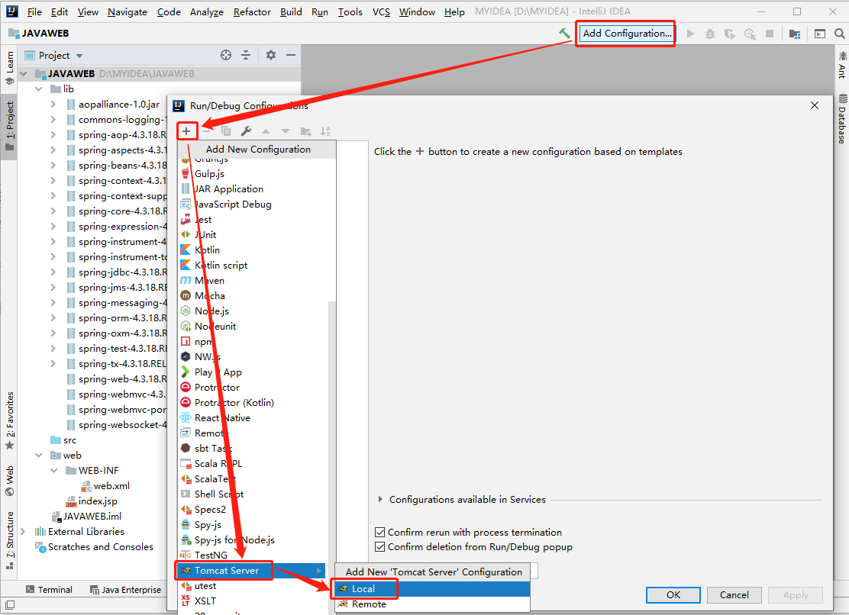Collapse the WEB-INF folder
Image resolution: width=849 pixels, height=615 pixels.
pyautogui.click(x=53, y=471)
